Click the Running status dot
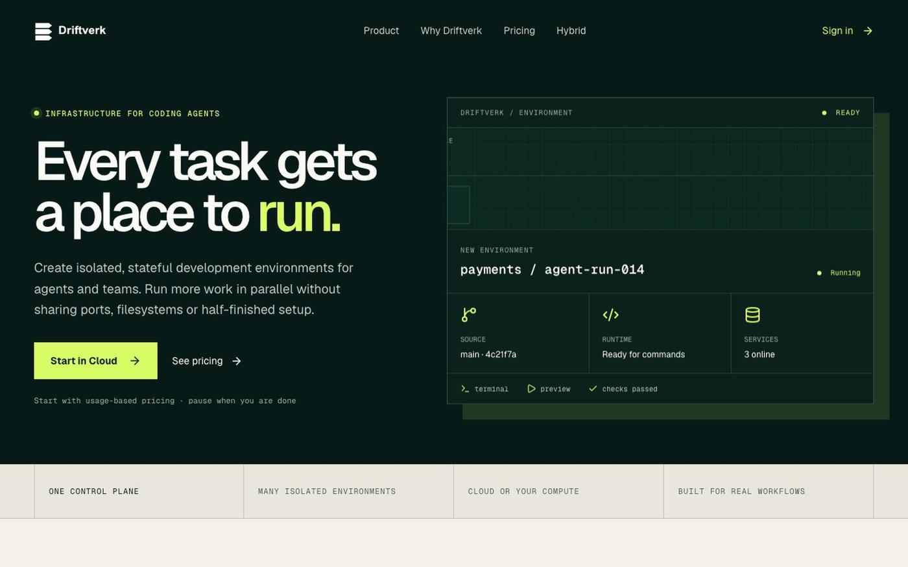The image size is (908, 567). 819,273
